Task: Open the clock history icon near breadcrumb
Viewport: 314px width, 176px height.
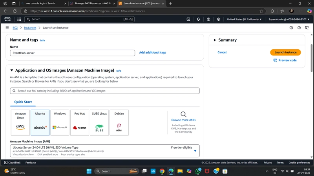Action: tap(299, 28)
